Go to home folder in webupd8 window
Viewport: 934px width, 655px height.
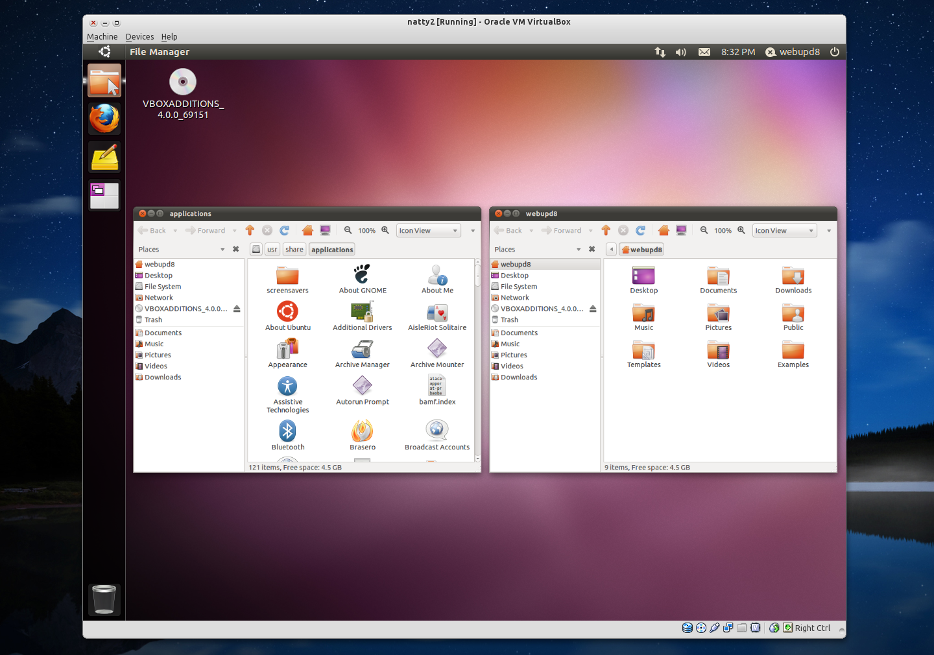coord(664,230)
